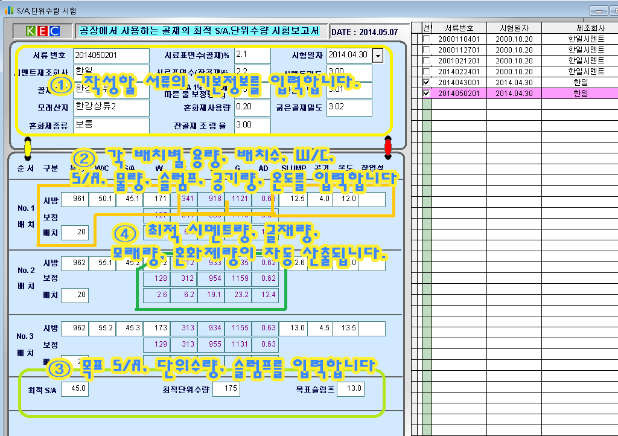Click the 시료표면수(골재)% field 2.1

(252, 56)
